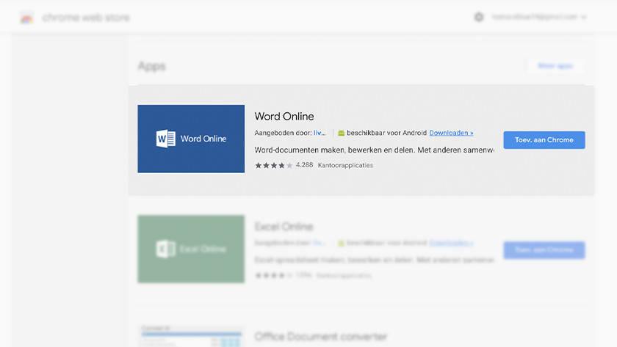Click the Android icon for Excel Online
This screenshot has width=617, height=347.
point(341,243)
